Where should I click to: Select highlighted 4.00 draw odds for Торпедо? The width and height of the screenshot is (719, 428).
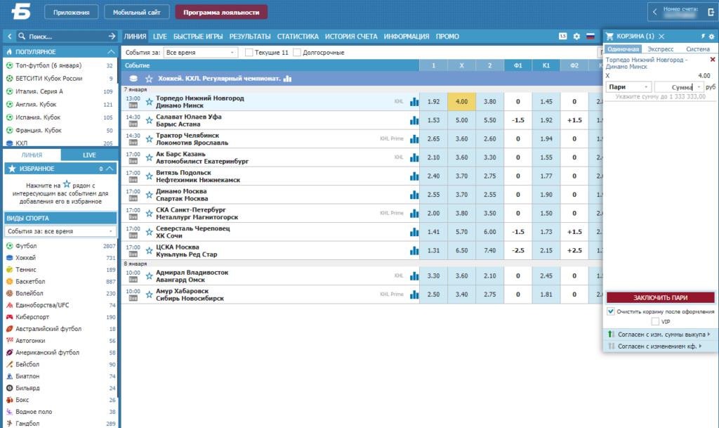461,101
